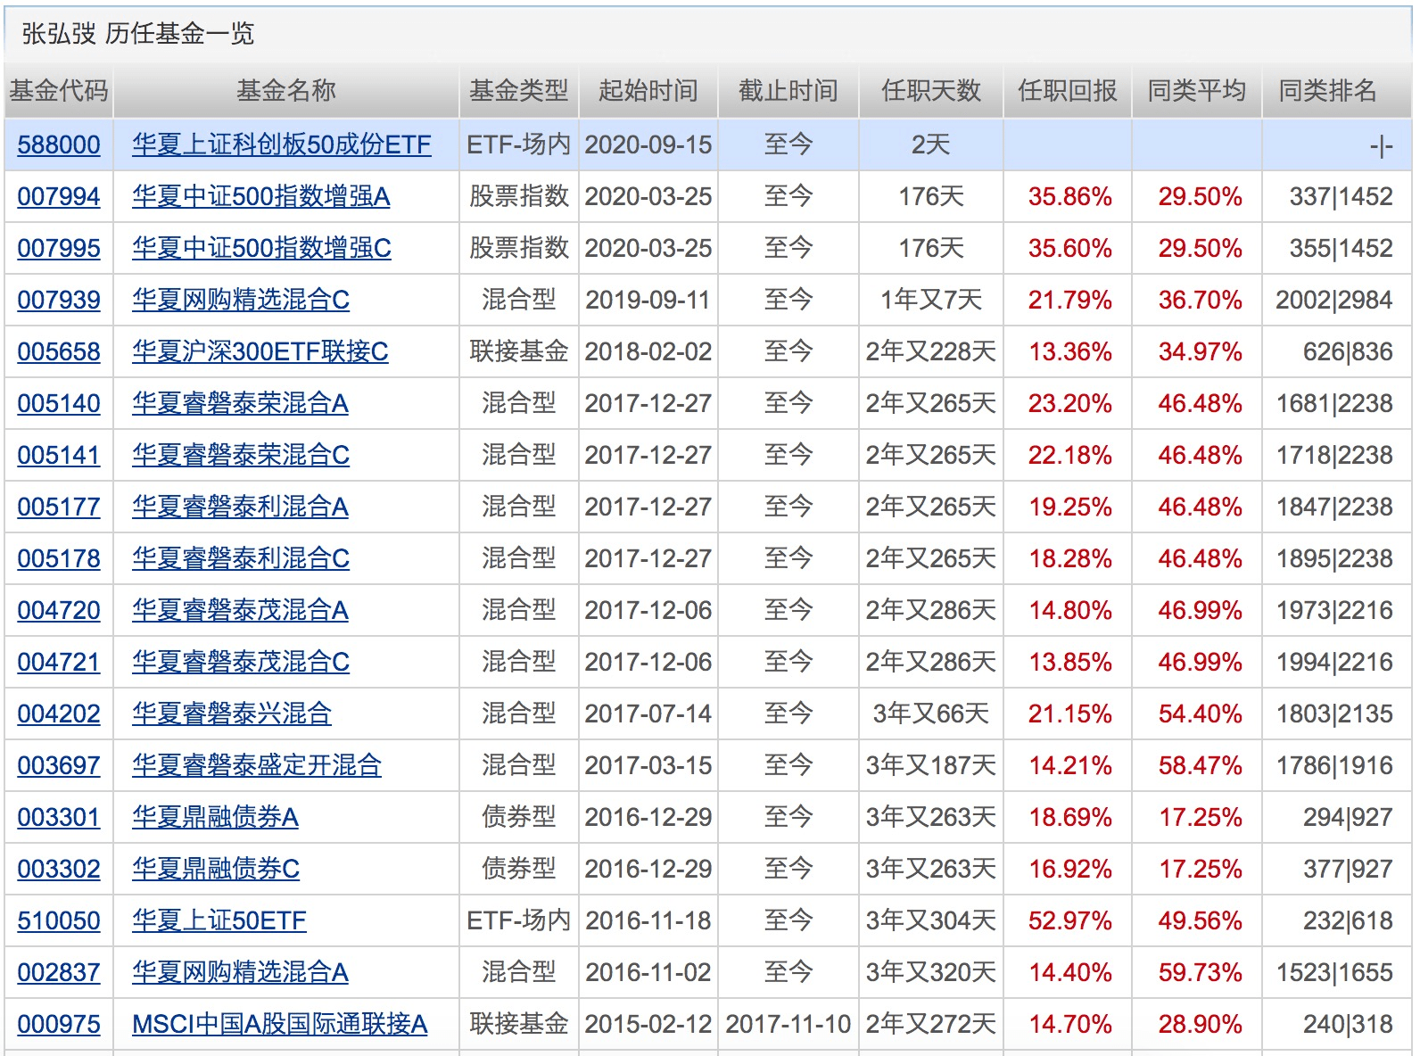Select start date 2017-03-15 cell
The height and width of the screenshot is (1056, 1420).
[x=648, y=765]
